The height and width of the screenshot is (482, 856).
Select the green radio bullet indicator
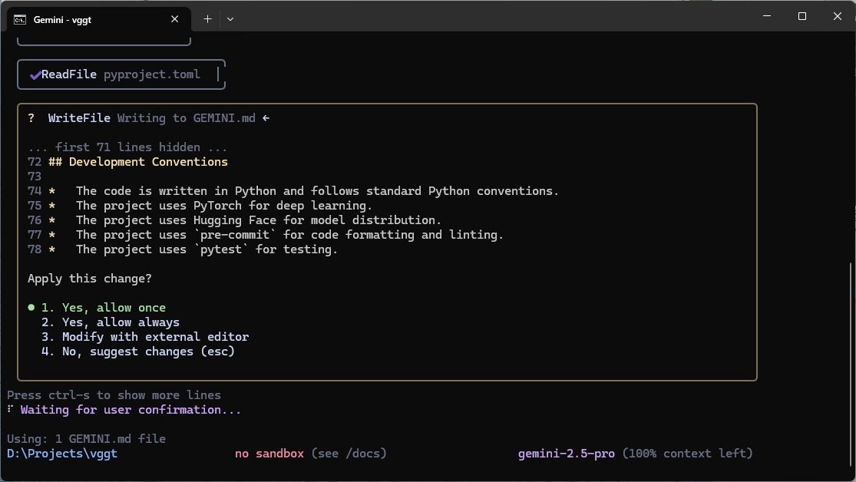point(31,307)
